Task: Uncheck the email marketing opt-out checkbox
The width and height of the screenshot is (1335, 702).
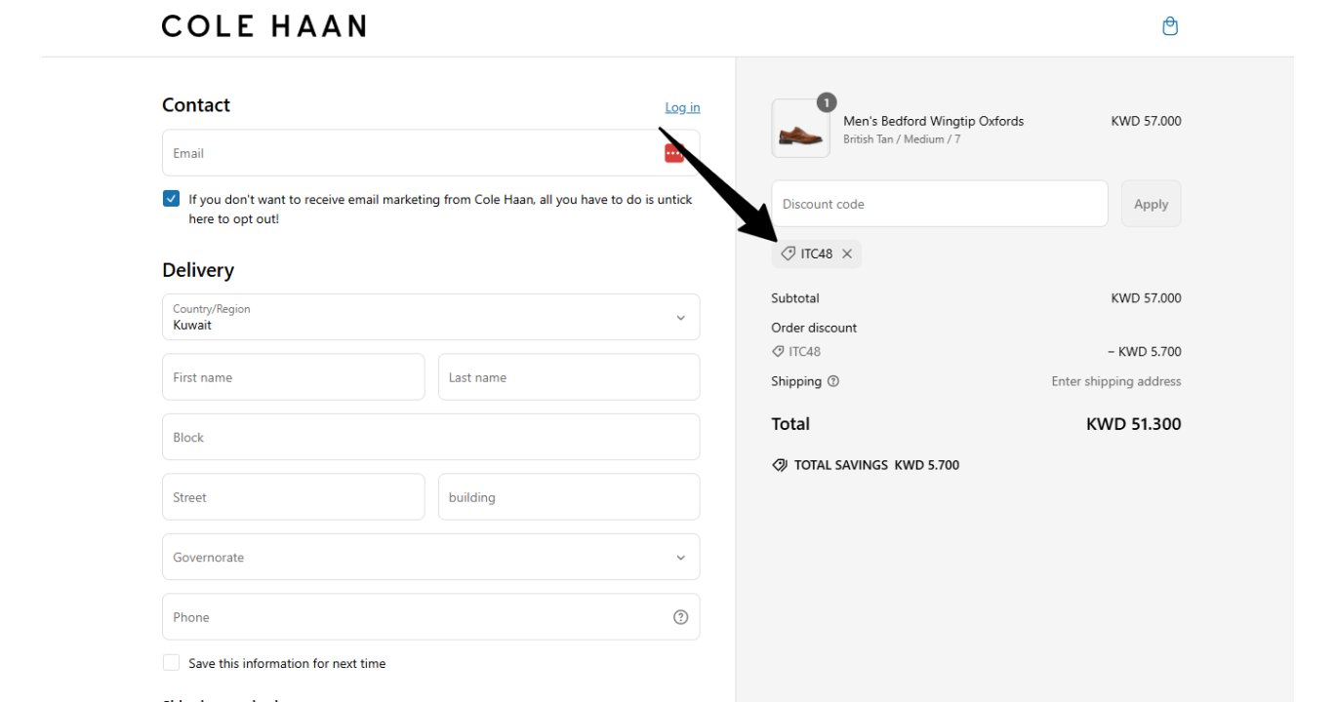Action: coord(172,199)
